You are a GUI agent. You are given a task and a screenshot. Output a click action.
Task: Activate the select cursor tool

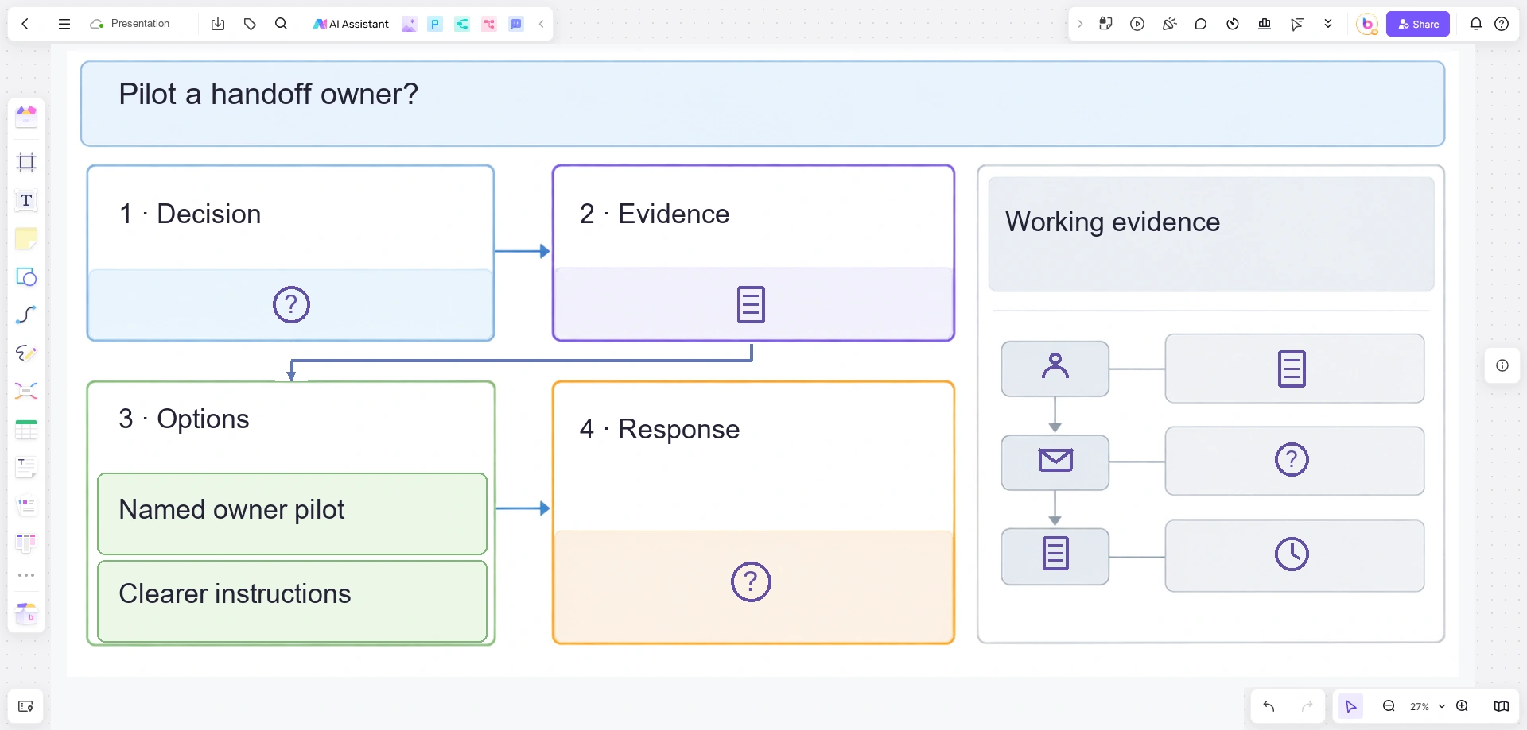point(1350,706)
